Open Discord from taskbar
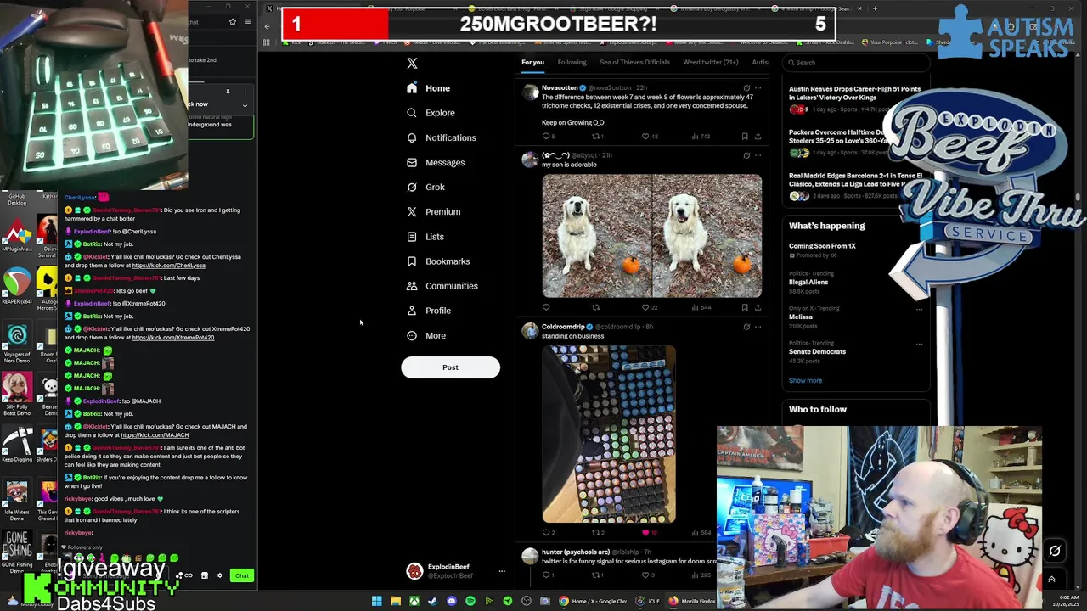 point(451,601)
